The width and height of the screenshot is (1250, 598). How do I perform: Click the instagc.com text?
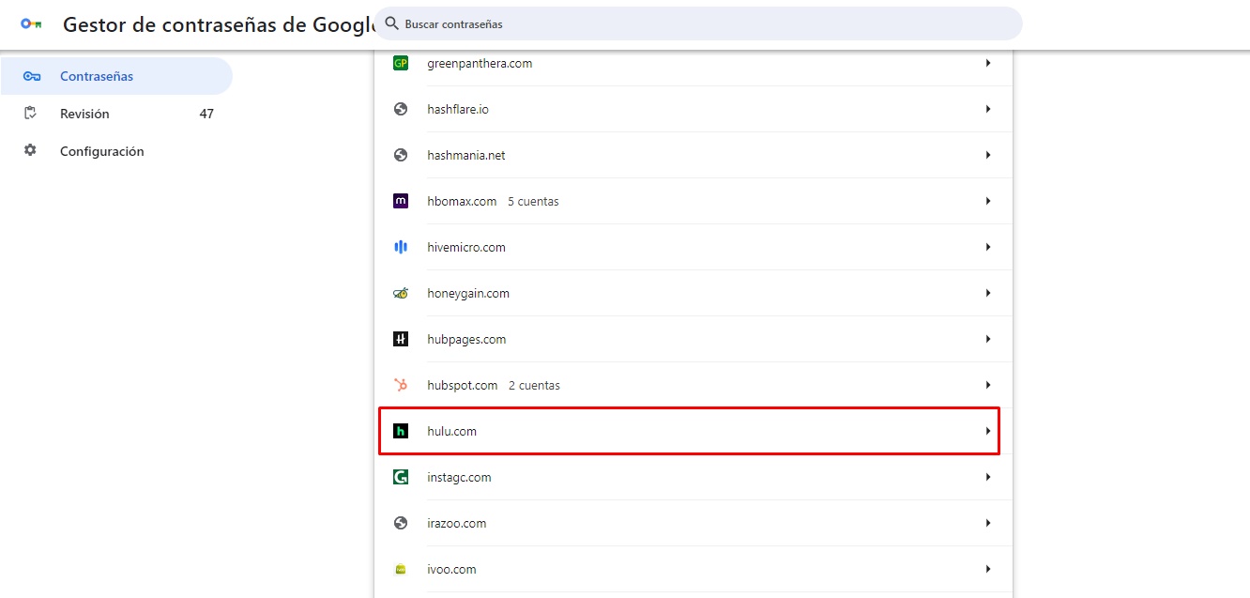pos(459,477)
